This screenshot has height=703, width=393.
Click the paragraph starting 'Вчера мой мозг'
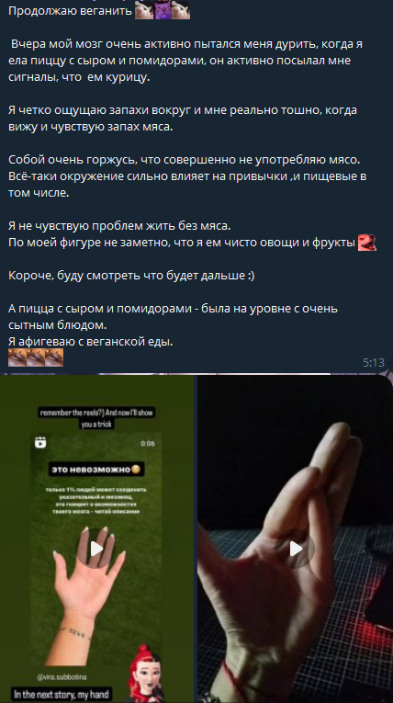(x=185, y=61)
